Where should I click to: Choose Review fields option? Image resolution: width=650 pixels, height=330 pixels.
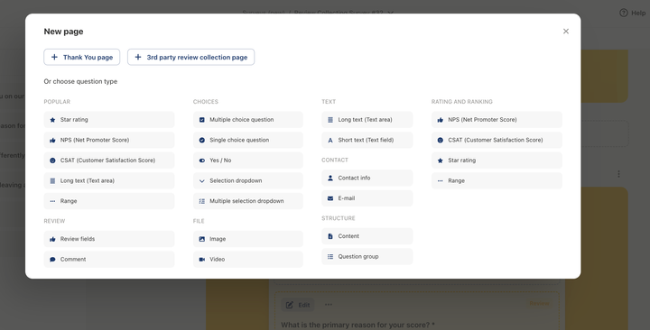coord(109,239)
